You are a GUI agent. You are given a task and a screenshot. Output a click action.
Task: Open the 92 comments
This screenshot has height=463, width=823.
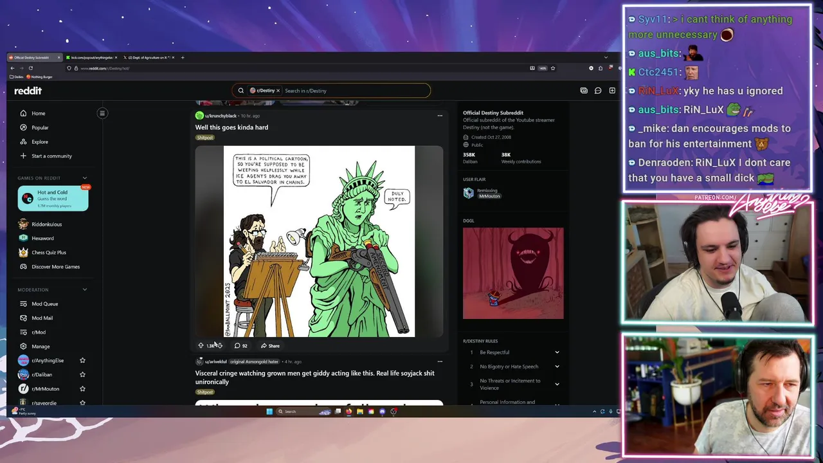241,346
